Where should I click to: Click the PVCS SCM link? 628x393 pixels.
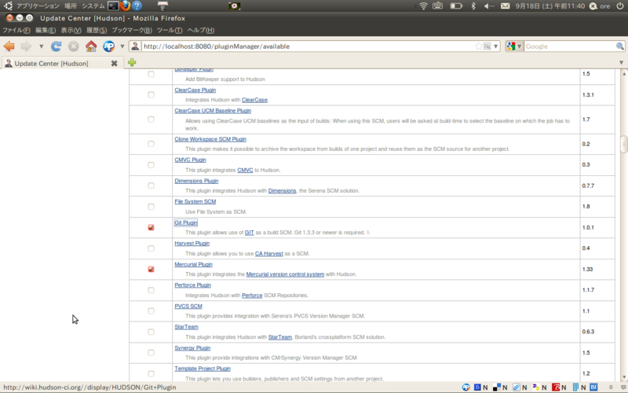pos(188,306)
